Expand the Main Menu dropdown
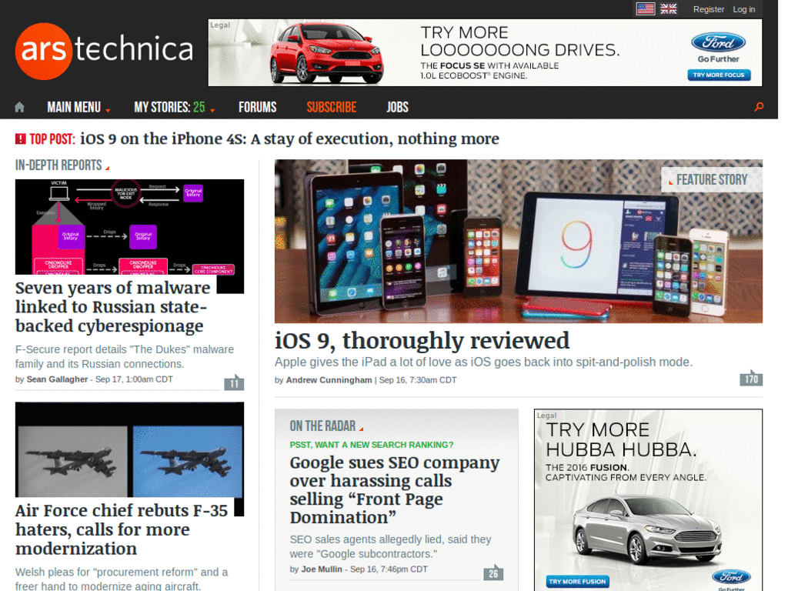The height and width of the screenshot is (591, 788). (78, 107)
